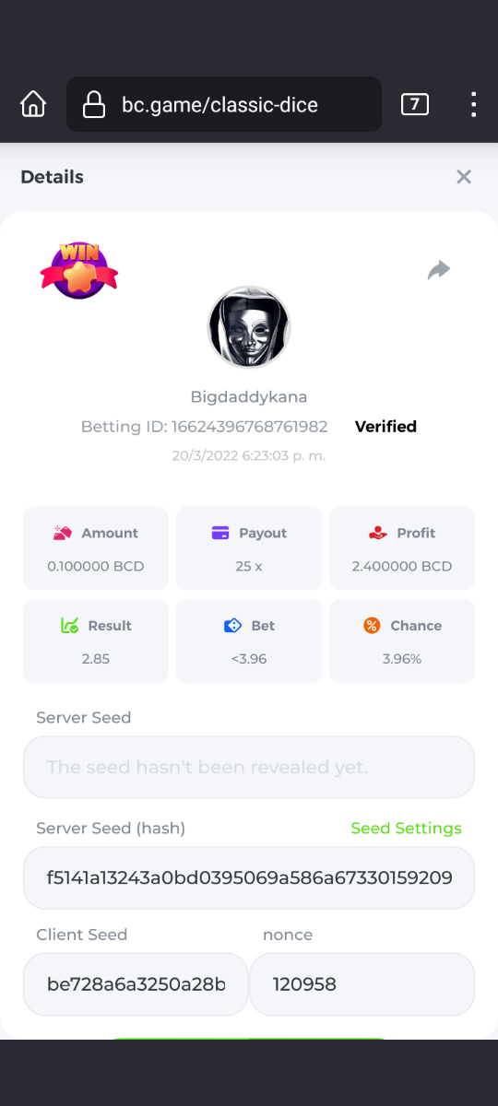Tap the padlock site security icon
The height and width of the screenshot is (1106, 498).
tap(94, 105)
